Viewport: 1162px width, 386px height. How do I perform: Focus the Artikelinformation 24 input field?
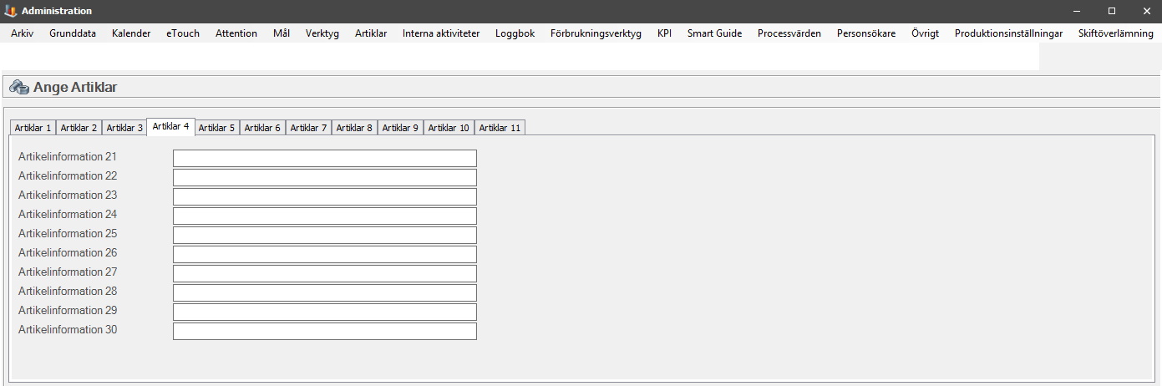point(324,216)
